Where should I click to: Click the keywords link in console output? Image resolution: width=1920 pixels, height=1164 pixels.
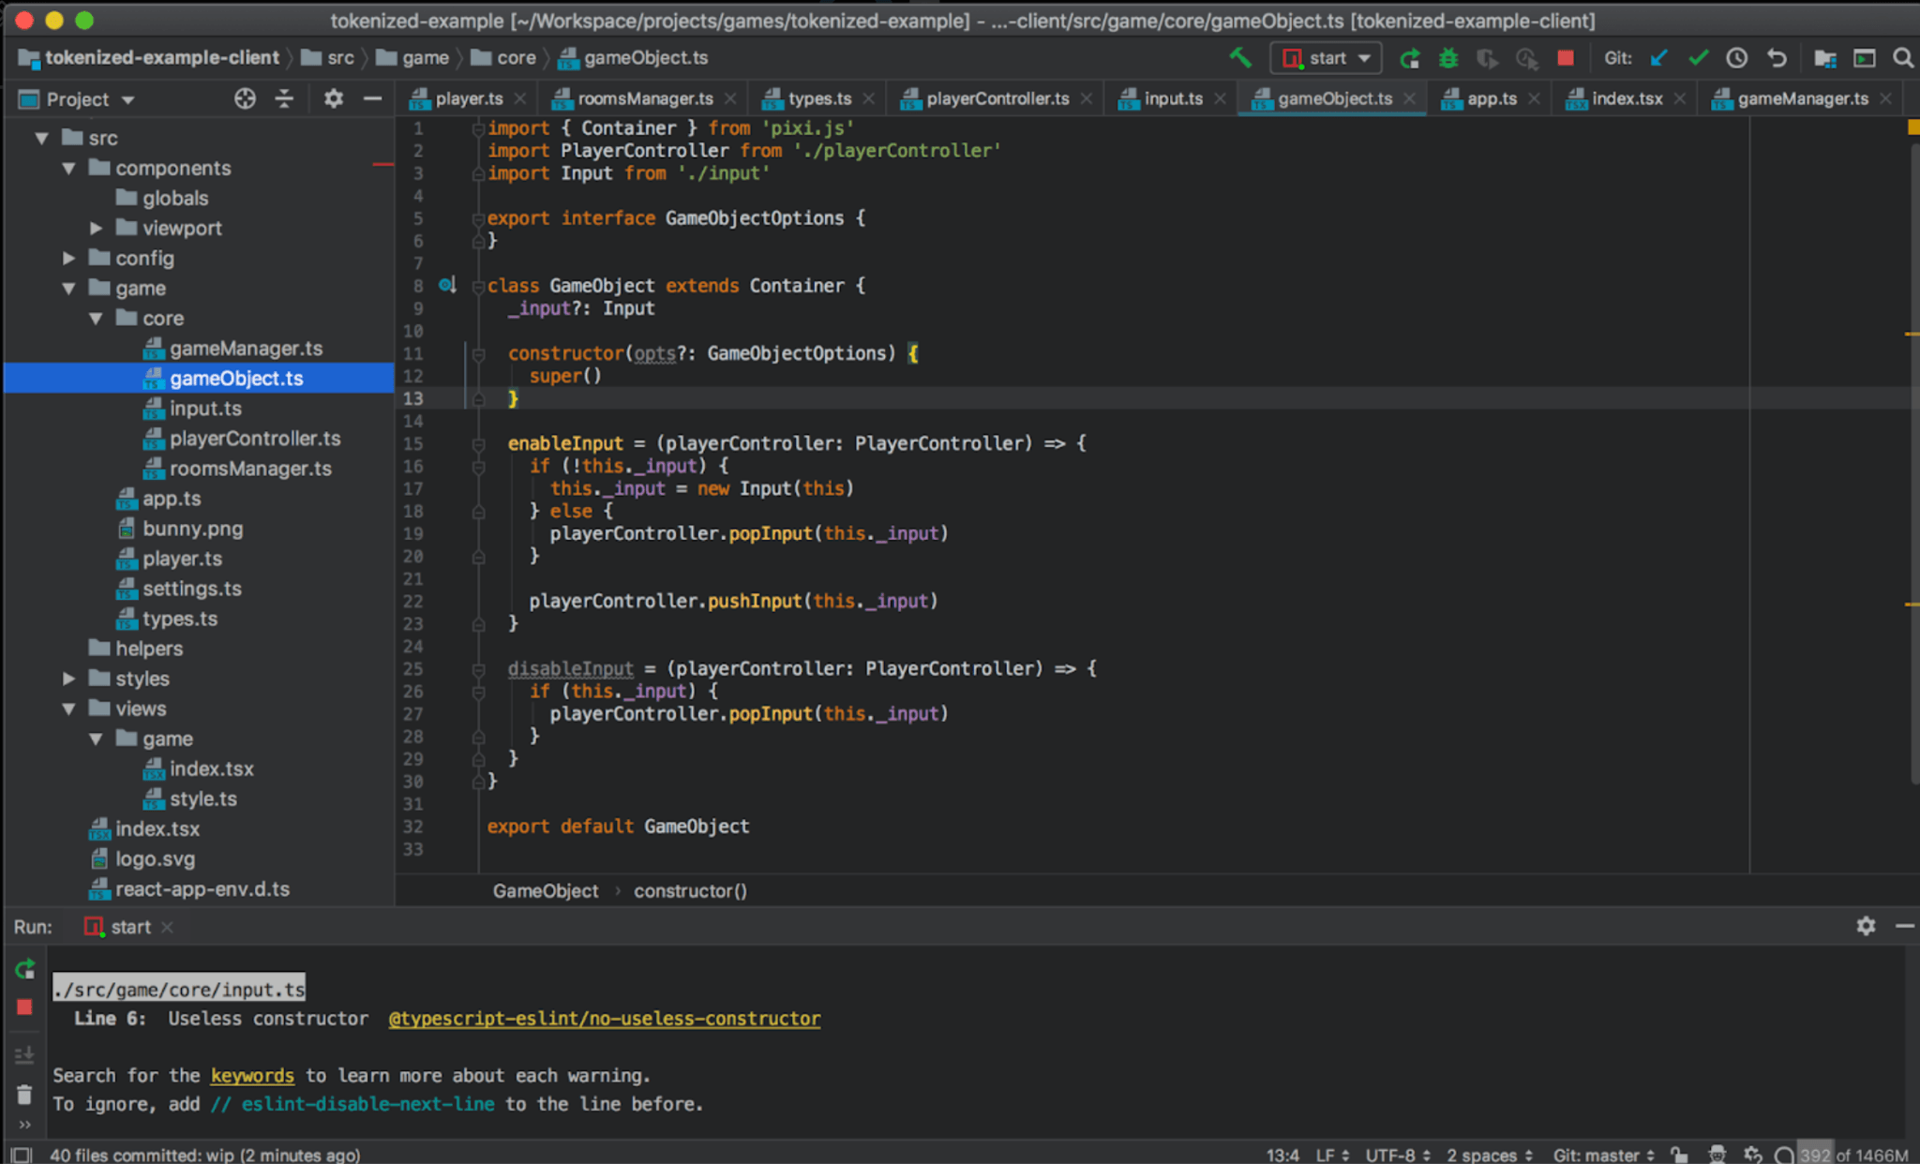pyautogui.click(x=251, y=1075)
